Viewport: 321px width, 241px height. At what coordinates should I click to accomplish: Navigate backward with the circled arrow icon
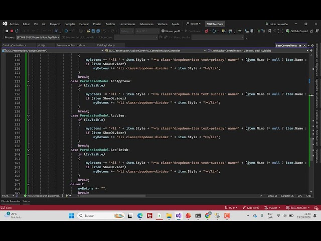(66, 31)
